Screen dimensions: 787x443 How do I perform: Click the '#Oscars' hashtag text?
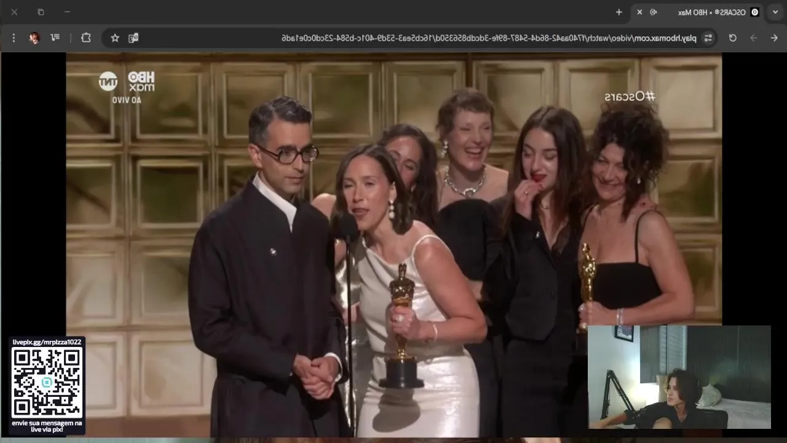pos(630,97)
